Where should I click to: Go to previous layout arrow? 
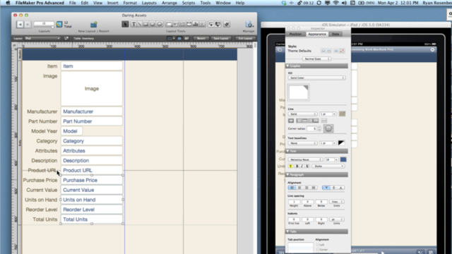[x=20, y=25]
